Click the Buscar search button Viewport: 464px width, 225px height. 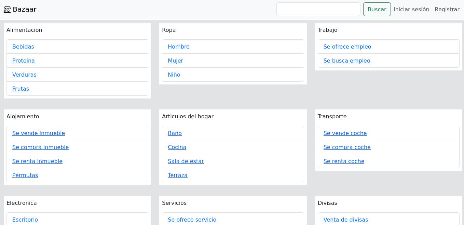377,9
